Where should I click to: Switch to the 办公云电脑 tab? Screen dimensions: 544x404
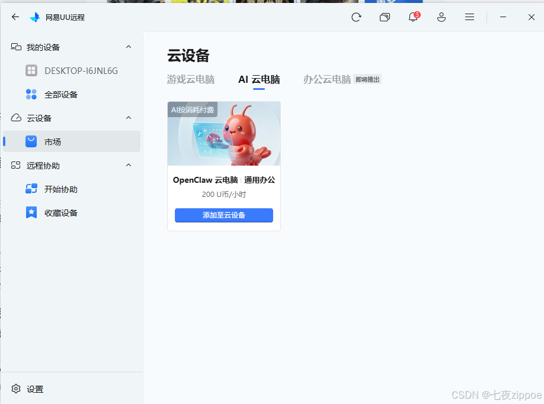coord(327,79)
